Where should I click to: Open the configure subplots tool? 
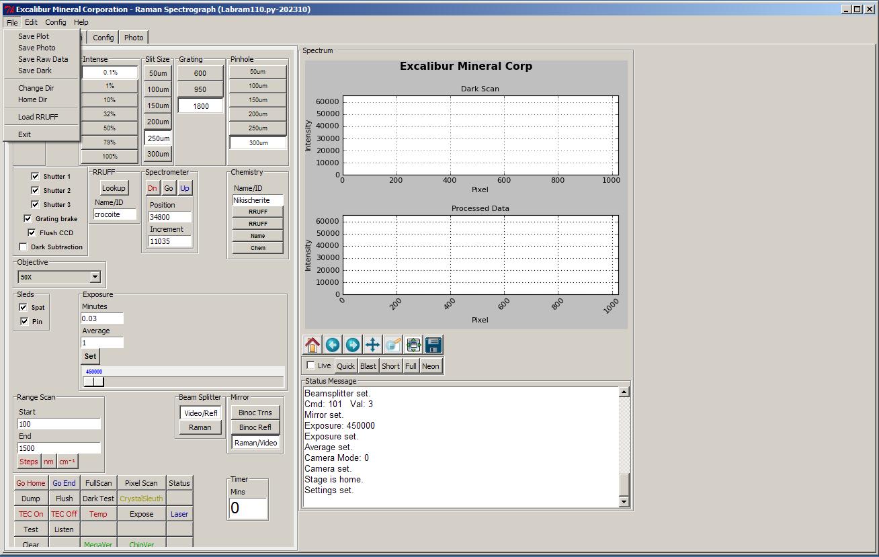pyautogui.click(x=413, y=345)
